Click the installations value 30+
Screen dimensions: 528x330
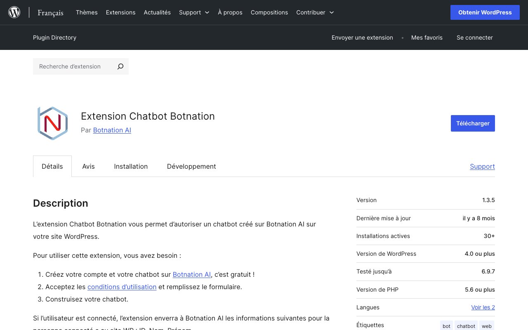coord(489,236)
